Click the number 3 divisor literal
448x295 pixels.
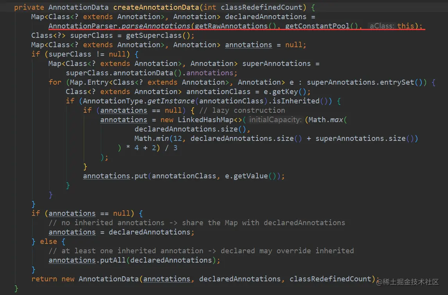pyautogui.click(x=175, y=147)
